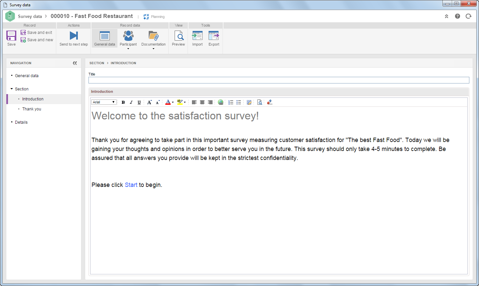Viewport: 479px width, 286px height.
Task: Expand the Participant dropdown menu
Action: (128, 49)
